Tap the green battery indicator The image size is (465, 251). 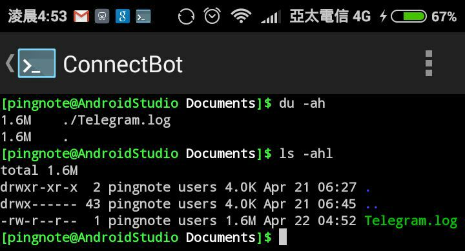[409, 16]
